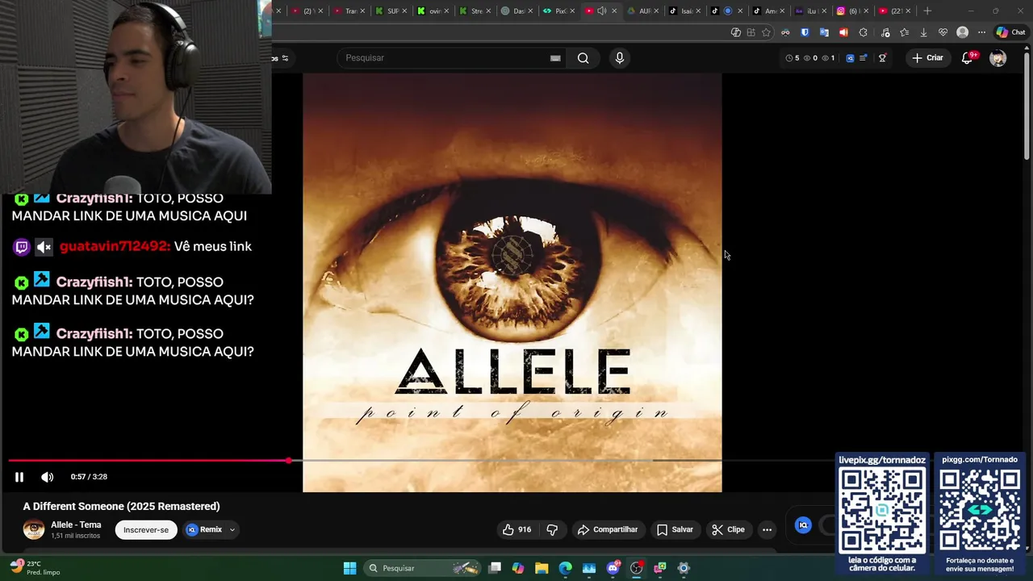Click the Bitwarden shield extension icon
Viewport: 1033px width, 581px height.
[x=805, y=32]
